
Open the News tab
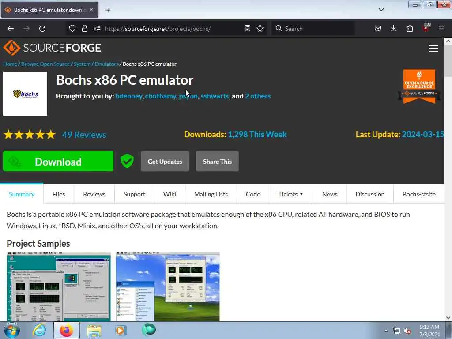click(x=330, y=194)
